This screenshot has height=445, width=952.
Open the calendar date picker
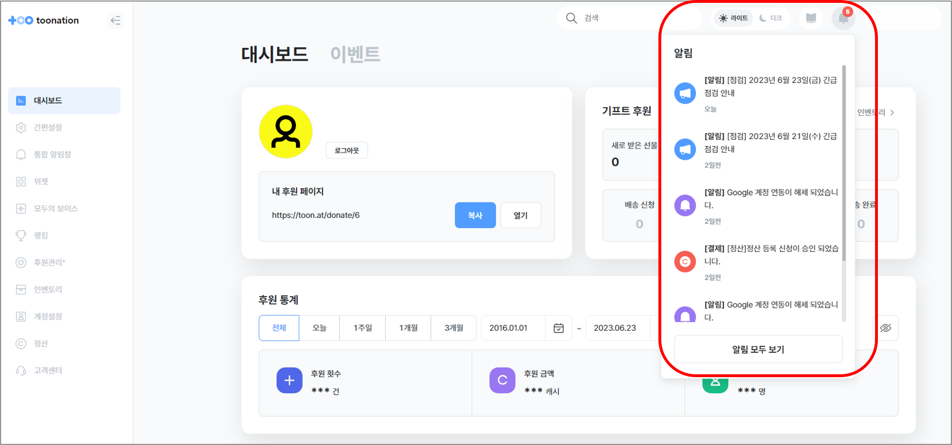tap(558, 328)
